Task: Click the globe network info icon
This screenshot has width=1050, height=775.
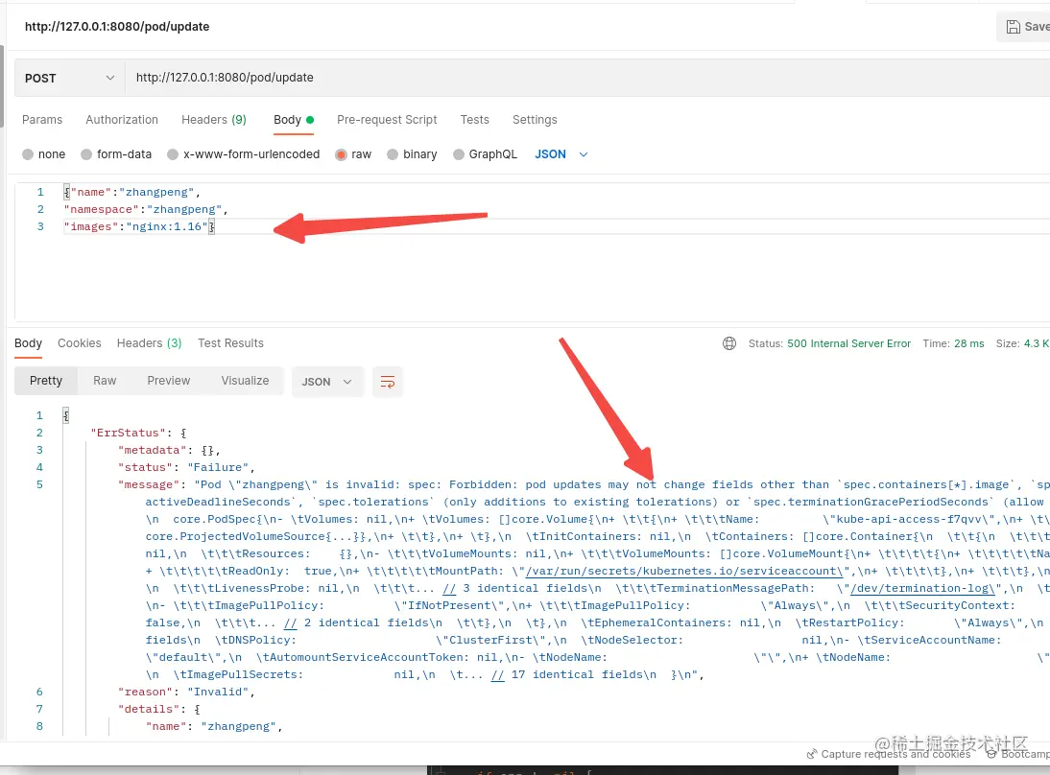Action: click(729, 343)
